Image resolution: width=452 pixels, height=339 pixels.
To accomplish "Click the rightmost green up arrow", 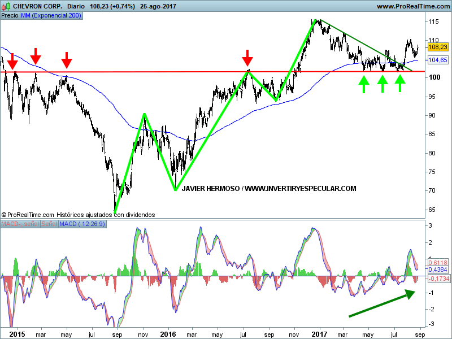I will coord(400,83).
